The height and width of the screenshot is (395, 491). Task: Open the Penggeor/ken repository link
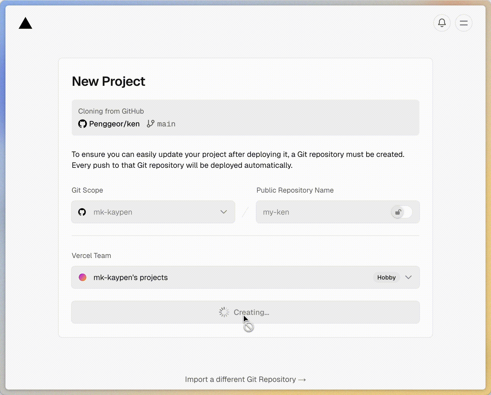[114, 124]
